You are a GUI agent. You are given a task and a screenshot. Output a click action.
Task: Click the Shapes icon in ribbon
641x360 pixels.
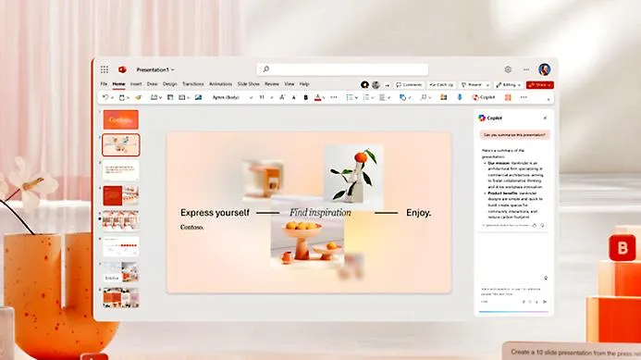(402, 97)
